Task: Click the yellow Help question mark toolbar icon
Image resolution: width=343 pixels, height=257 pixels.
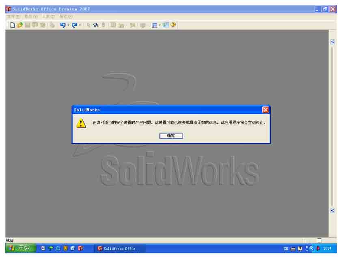Action: pyautogui.click(x=173, y=25)
